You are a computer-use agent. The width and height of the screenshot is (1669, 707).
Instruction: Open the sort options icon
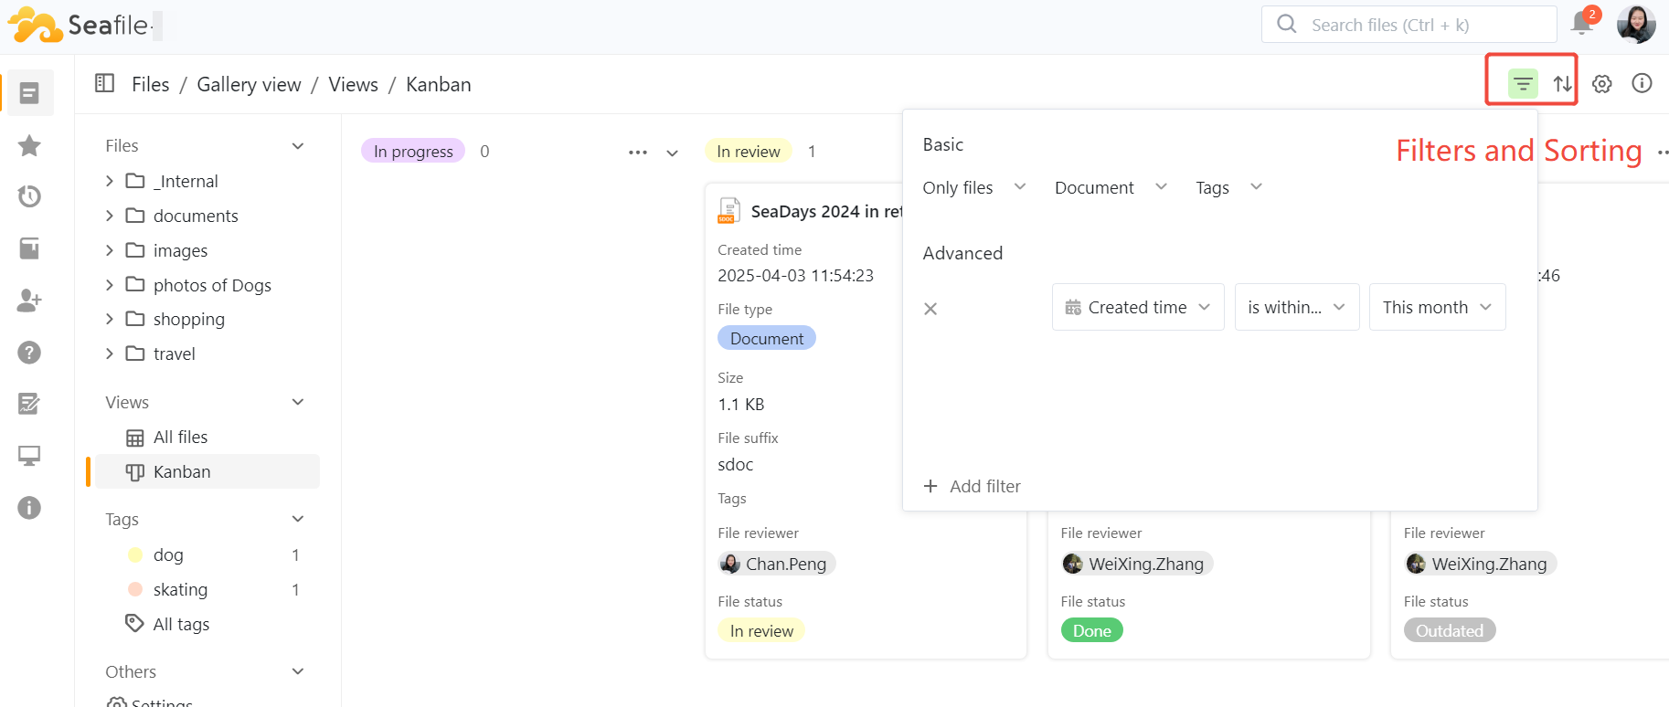point(1562,84)
